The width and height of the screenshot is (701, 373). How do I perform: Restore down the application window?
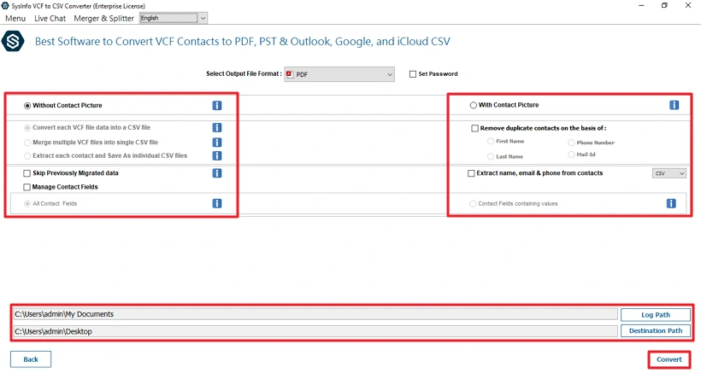tap(664, 6)
